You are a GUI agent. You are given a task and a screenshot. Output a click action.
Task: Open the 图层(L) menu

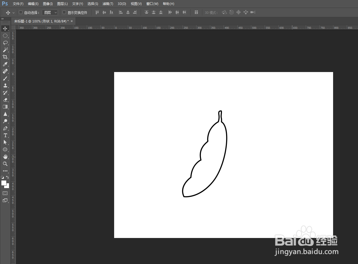pos(62,4)
